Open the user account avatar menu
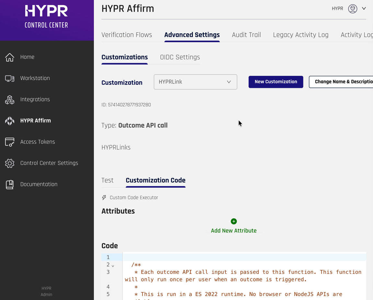This screenshot has width=373, height=300. pyautogui.click(x=353, y=8)
